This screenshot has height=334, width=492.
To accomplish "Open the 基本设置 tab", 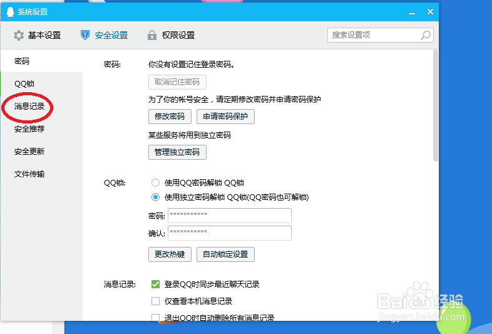I will tap(38, 35).
